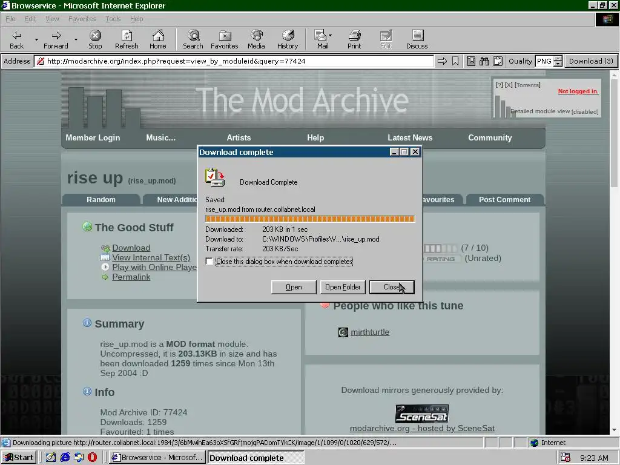This screenshot has width=620, height=465.
Task: Click Download complete taskbar button
Action: tap(256, 458)
